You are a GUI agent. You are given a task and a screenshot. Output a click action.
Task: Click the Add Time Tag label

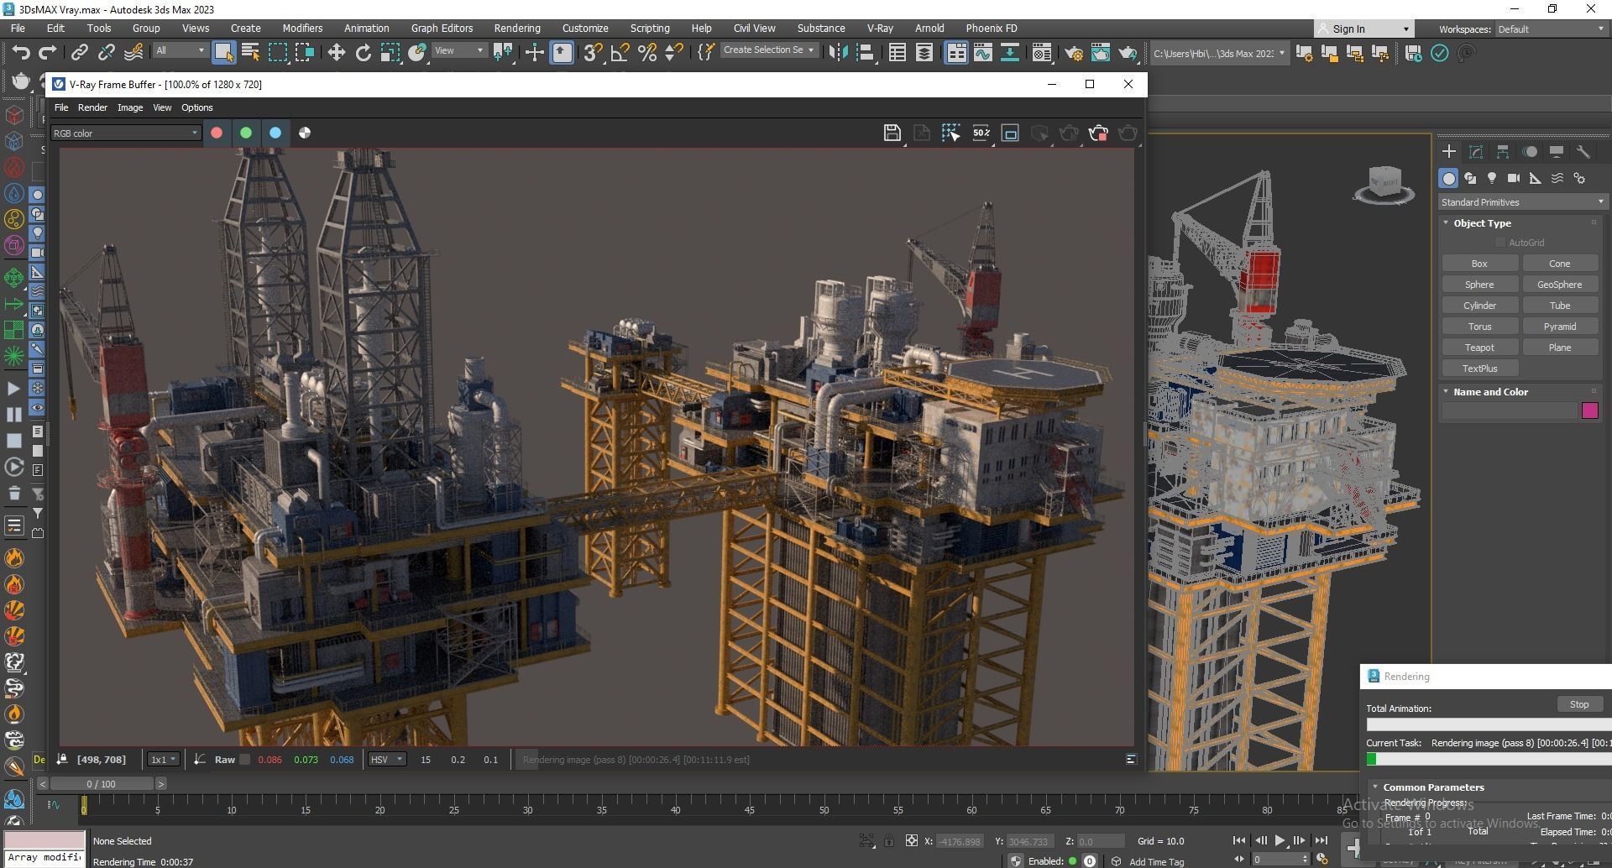(1156, 862)
